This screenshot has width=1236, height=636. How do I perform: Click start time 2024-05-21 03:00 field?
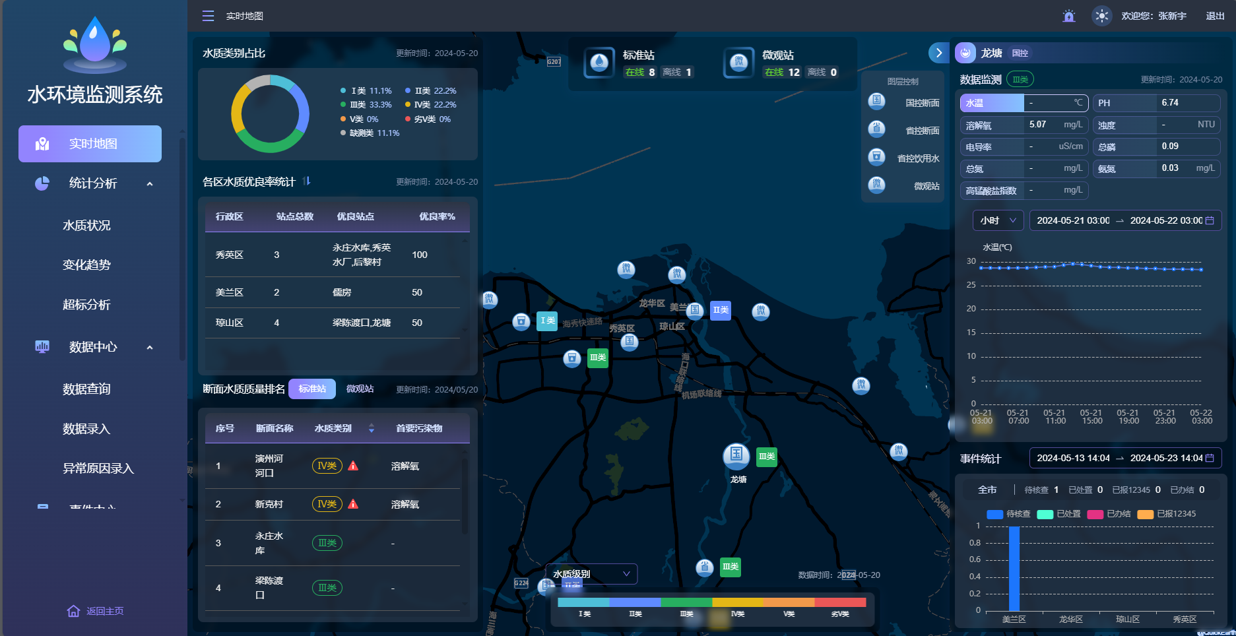(1073, 220)
